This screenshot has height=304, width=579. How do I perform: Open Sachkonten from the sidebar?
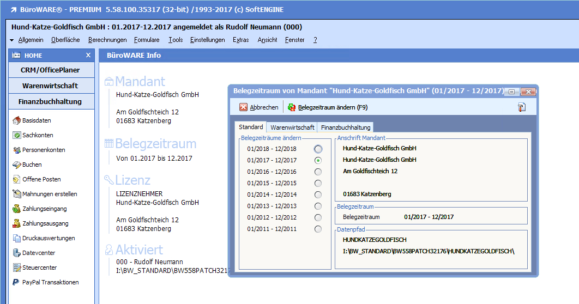17,135
